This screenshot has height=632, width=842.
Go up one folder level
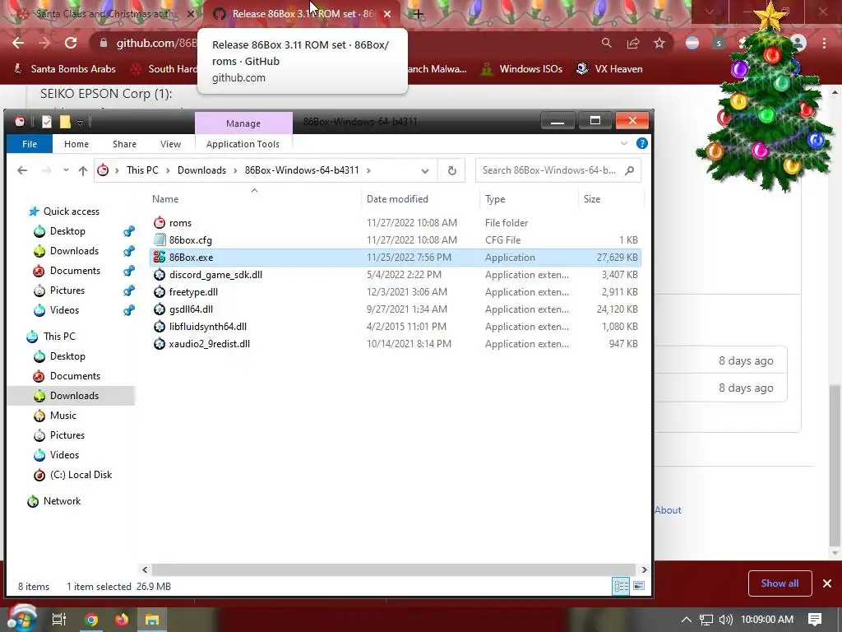[83, 170]
